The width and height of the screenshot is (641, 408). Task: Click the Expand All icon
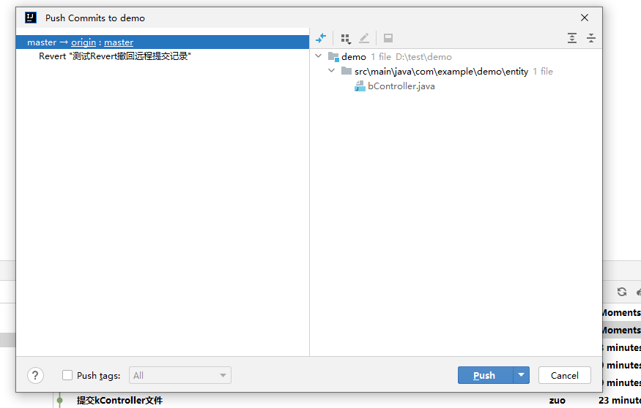[x=572, y=38]
